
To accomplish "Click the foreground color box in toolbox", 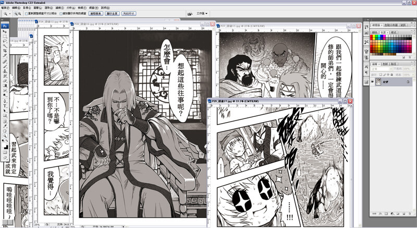I will click(4, 145).
